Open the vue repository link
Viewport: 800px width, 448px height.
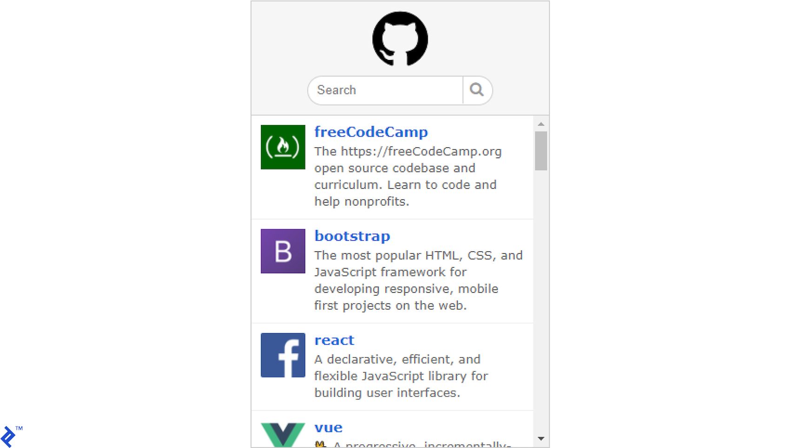(x=328, y=427)
